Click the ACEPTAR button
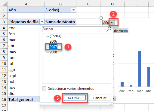This screenshot has width=154, height=111. click(x=75, y=98)
